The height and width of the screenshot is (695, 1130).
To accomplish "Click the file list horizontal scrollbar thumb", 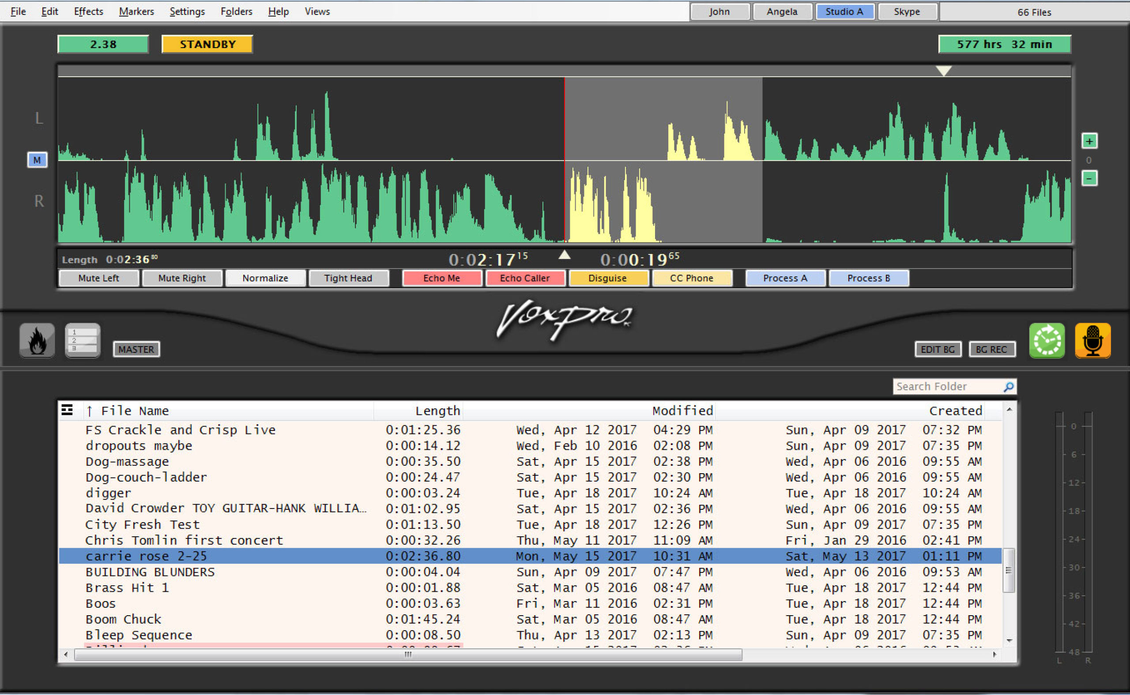I will [408, 654].
